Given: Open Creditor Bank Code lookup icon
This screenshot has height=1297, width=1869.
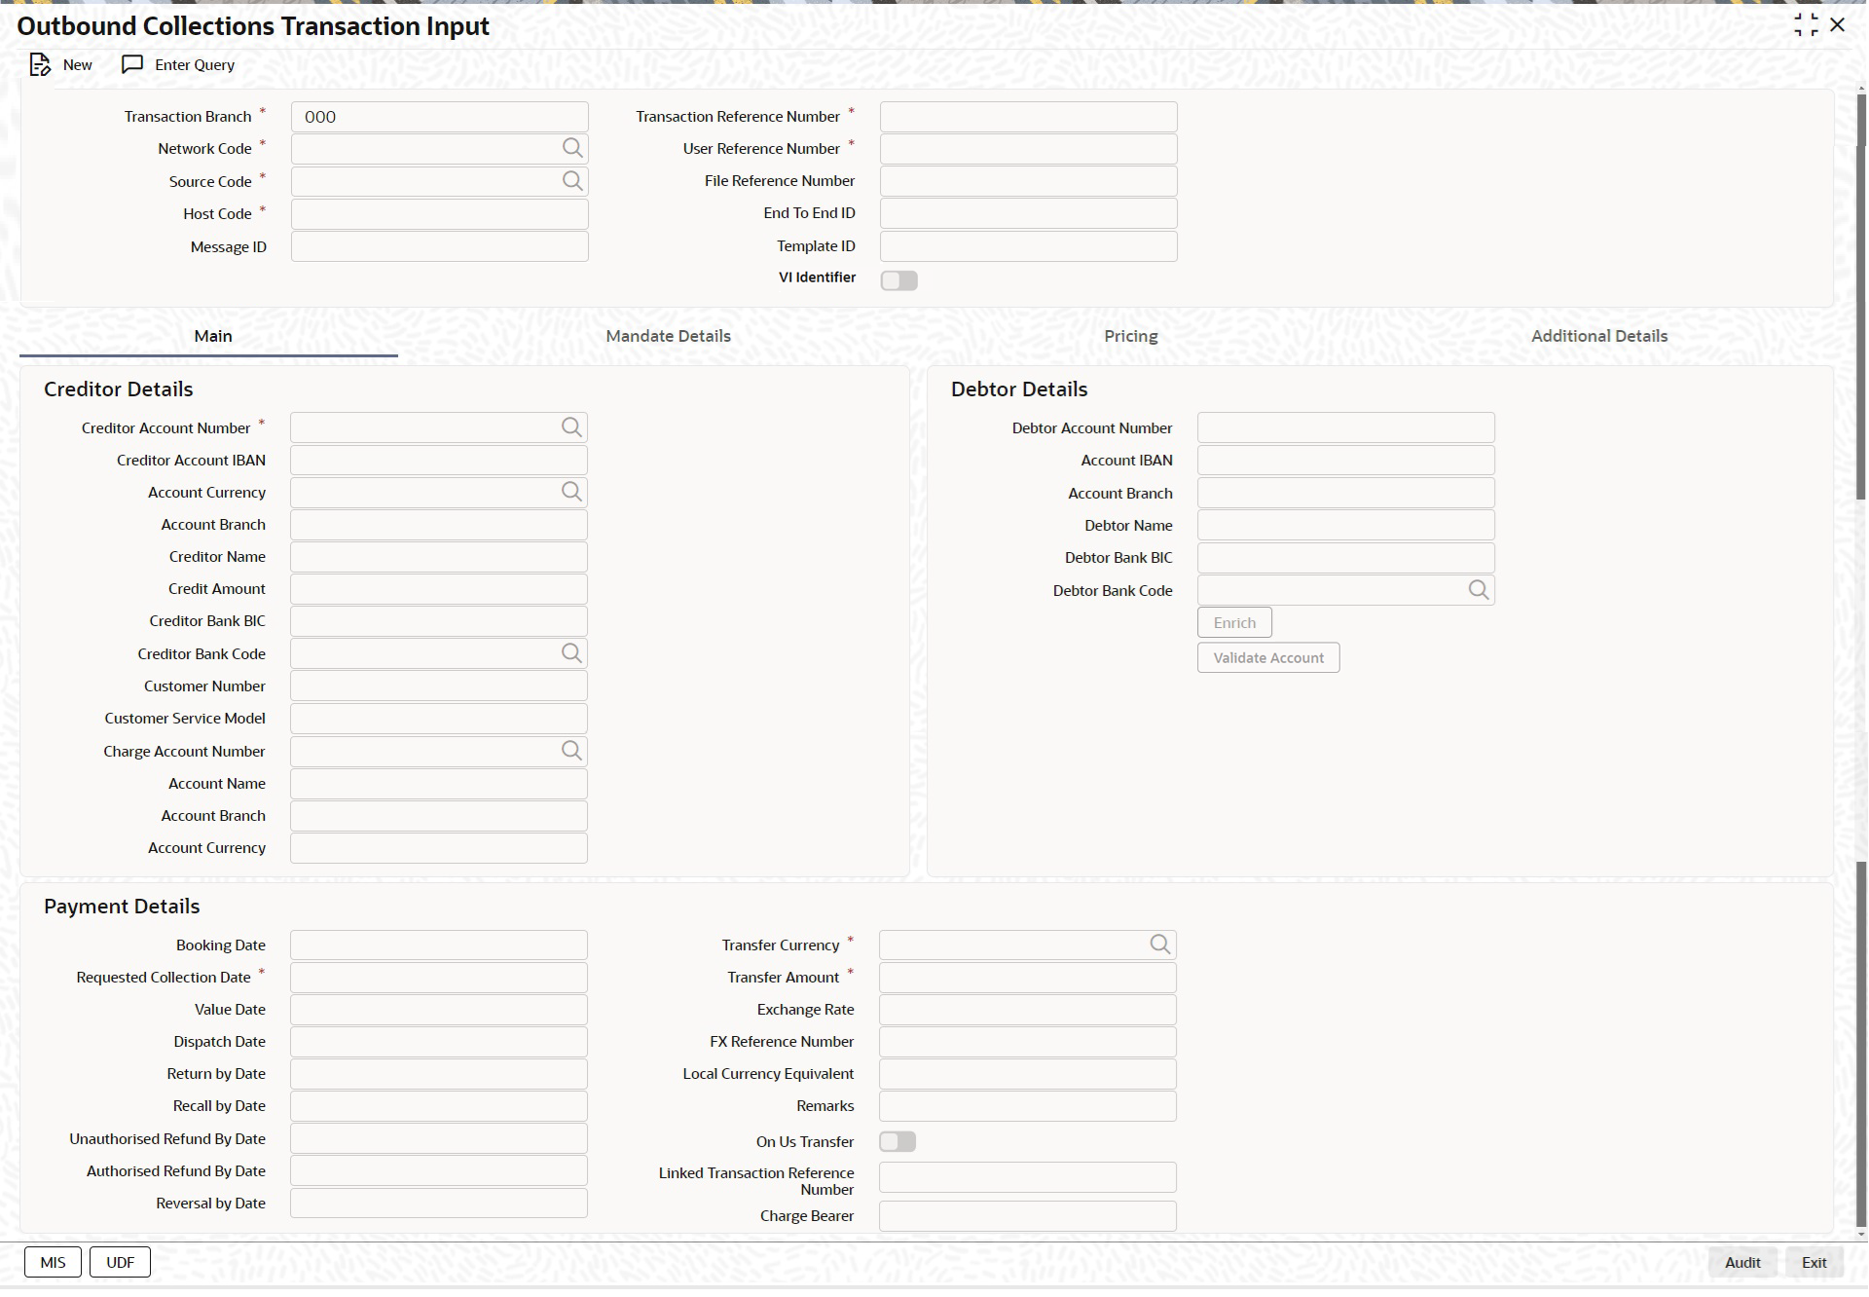Looking at the screenshot, I should (571, 653).
